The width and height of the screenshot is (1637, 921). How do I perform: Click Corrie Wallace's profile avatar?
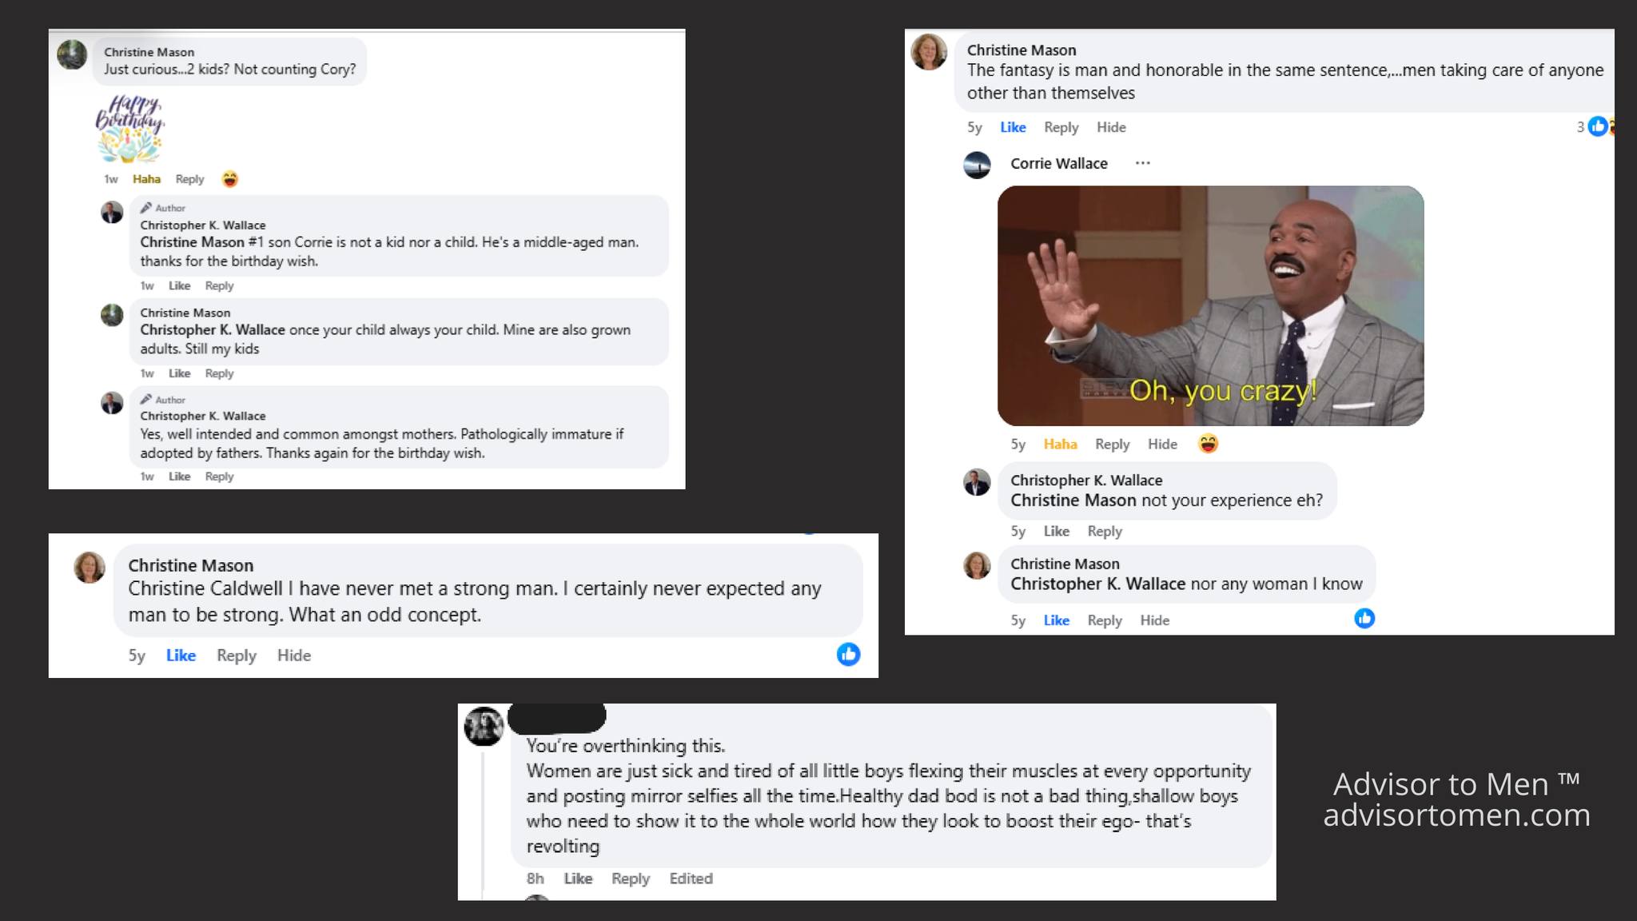[x=977, y=165]
